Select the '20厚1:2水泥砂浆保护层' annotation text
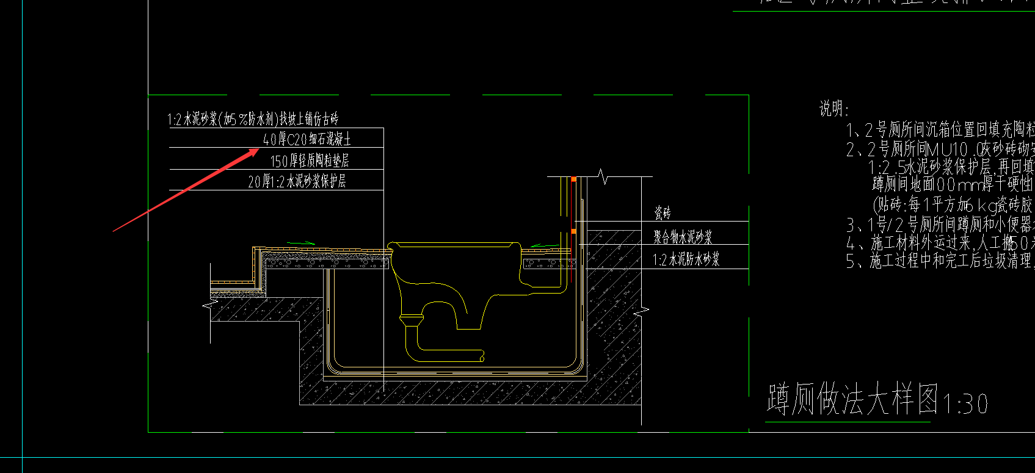This screenshot has width=1035, height=473. click(297, 181)
